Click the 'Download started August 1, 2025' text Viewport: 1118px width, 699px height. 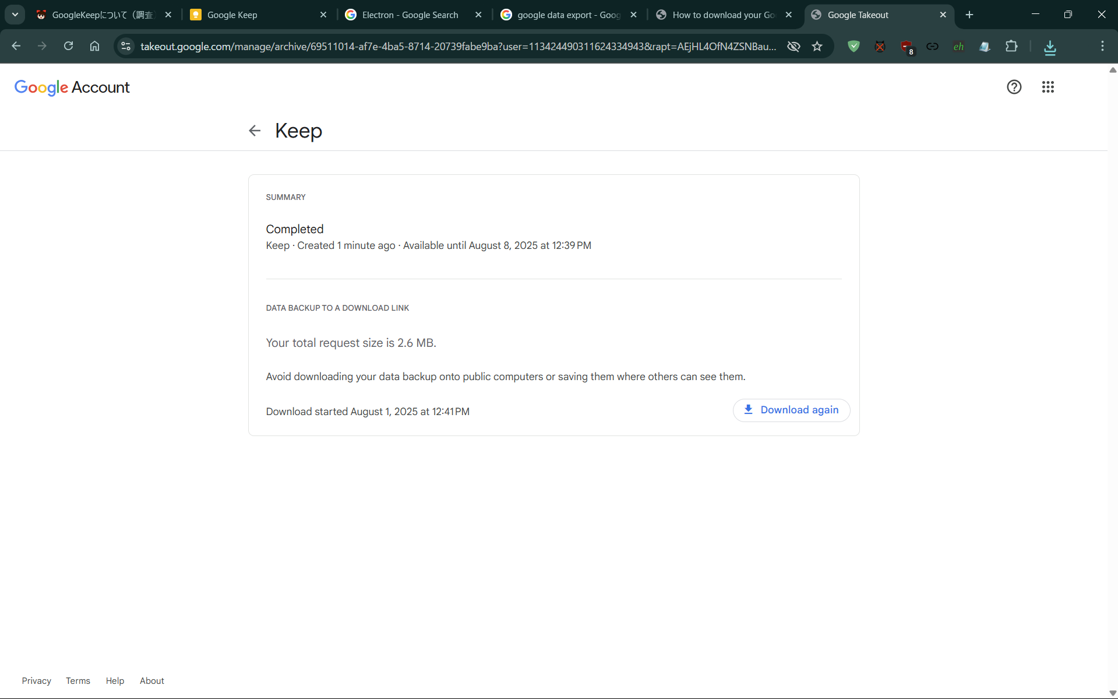pos(368,412)
